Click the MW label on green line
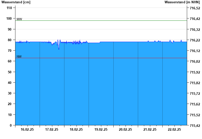The image size is (202, 139). point(19,19)
